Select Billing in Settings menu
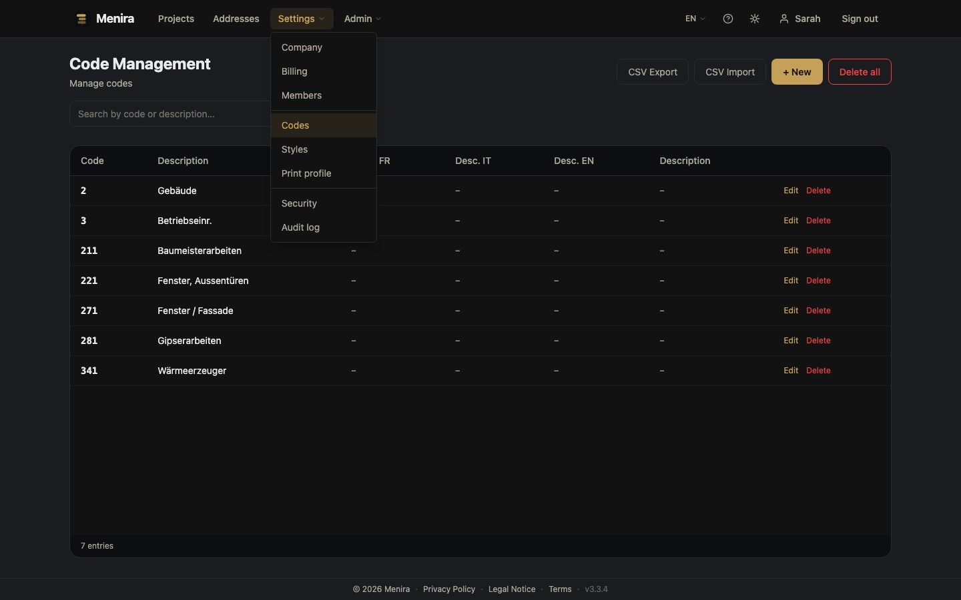The width and height of the screenshot is (961, 600). click(324, 71)
